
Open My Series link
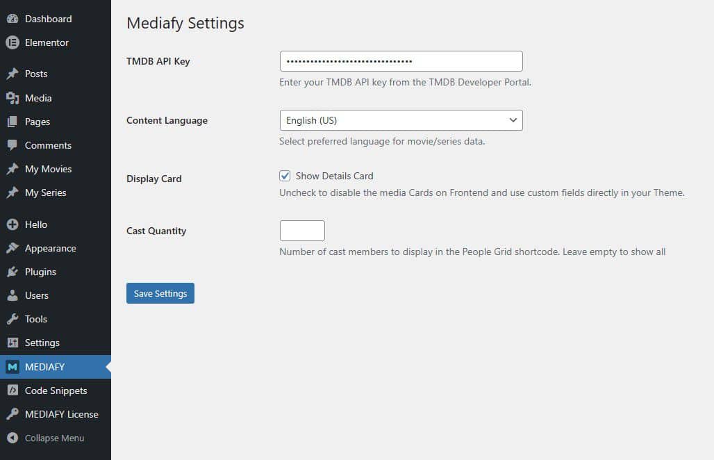click(x=56, y=192)
